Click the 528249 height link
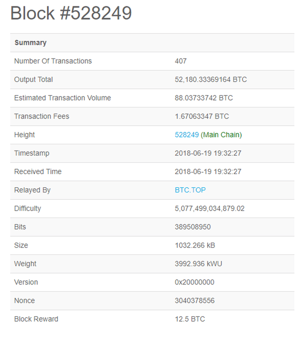This screenshot has height=345, width=300. [187, 135]
